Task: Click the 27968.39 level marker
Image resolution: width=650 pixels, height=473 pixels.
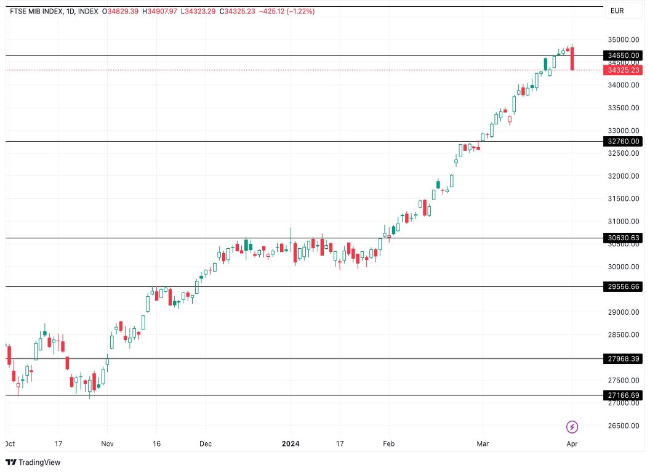Action: pyautogui.click(x=622, y=359)
